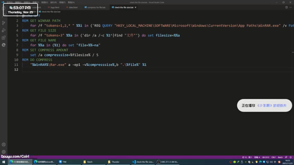
Task: Change indentation via 空格: 4 status item
Action: click(257, 157)
